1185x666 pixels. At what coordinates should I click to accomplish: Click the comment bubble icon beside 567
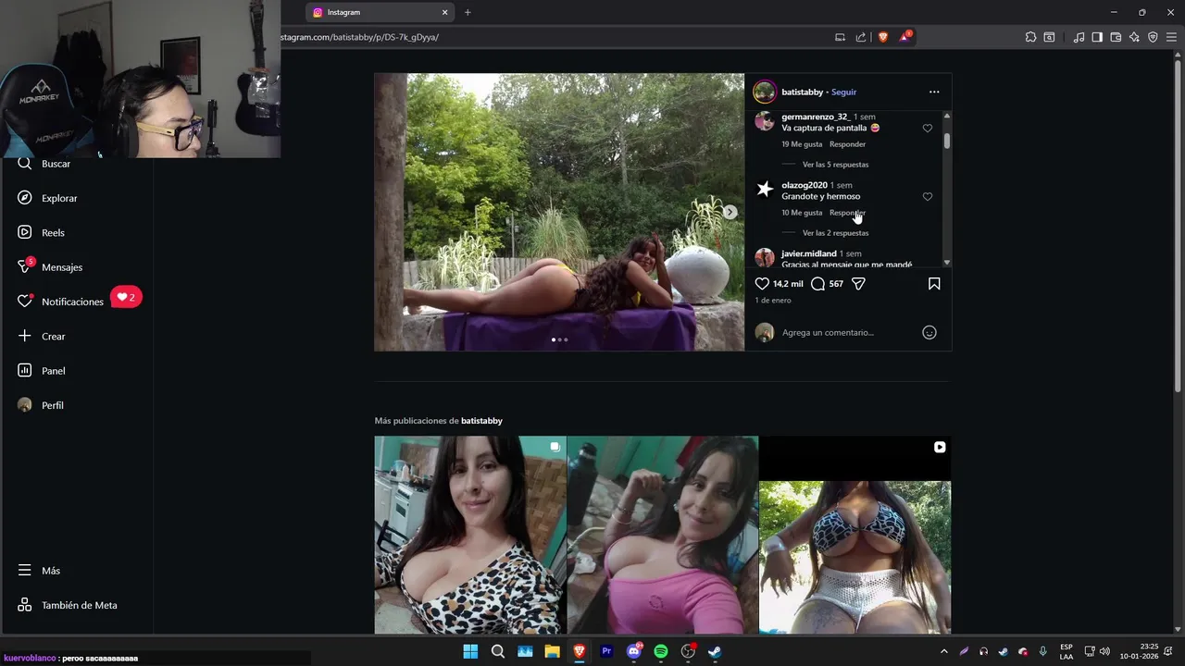pyautogui.click(x=817, y=284)
